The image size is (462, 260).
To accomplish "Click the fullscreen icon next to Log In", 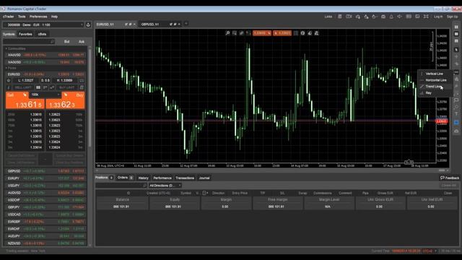I will 426,17.
